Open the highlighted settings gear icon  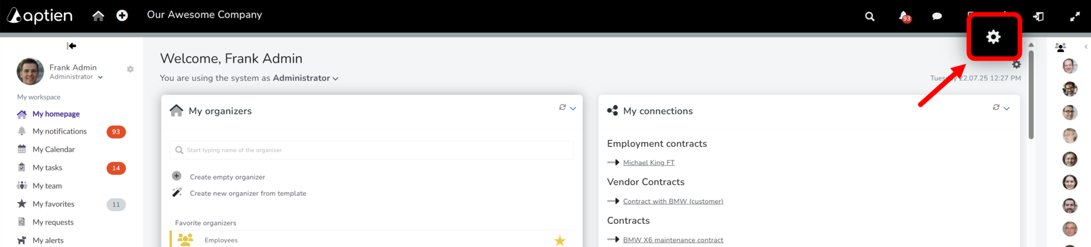coord(993,37)
